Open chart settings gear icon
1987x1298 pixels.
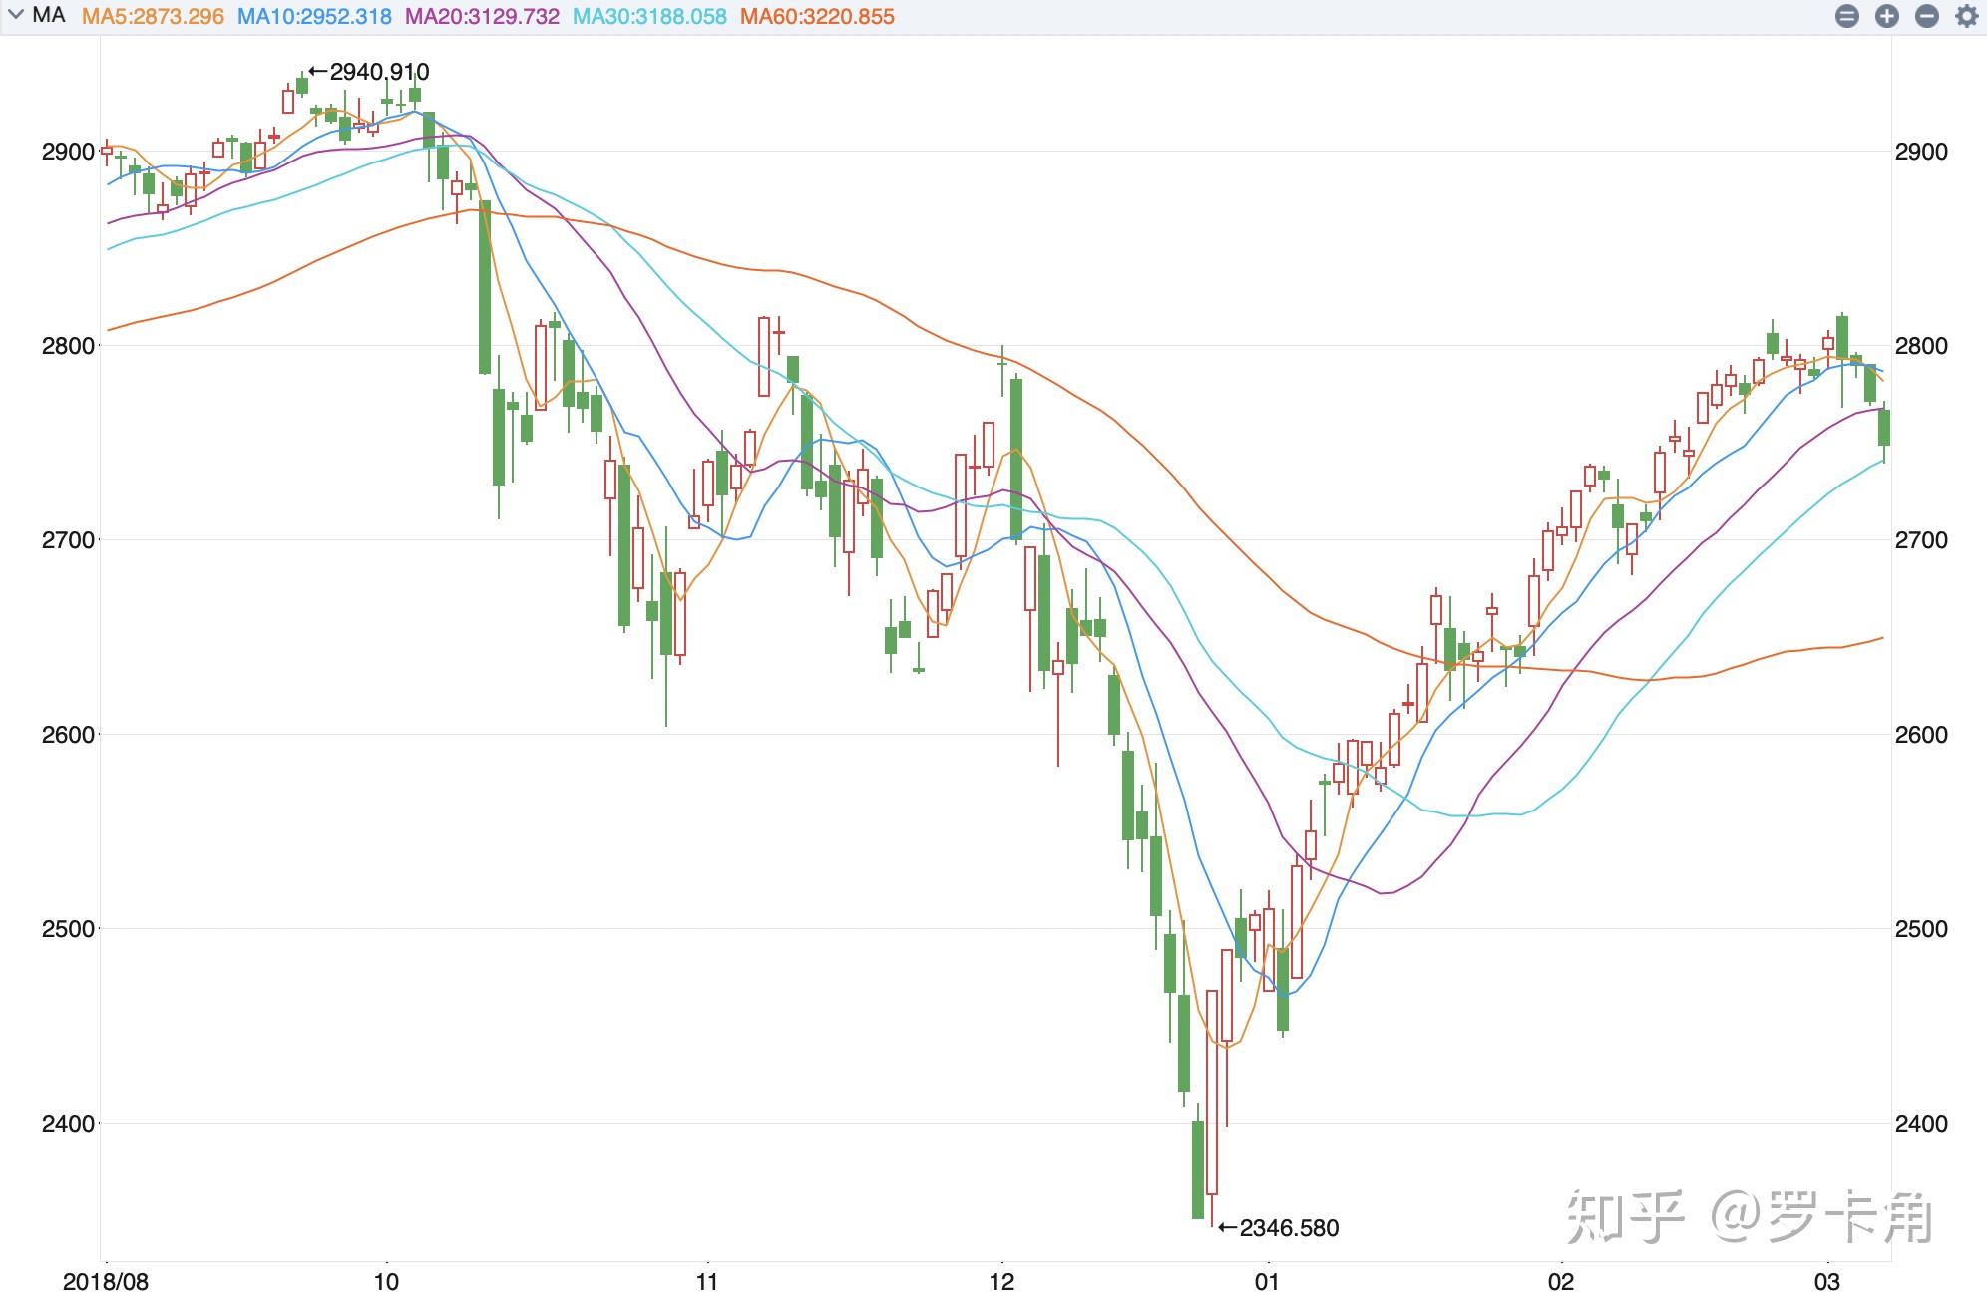(1967, 16)
